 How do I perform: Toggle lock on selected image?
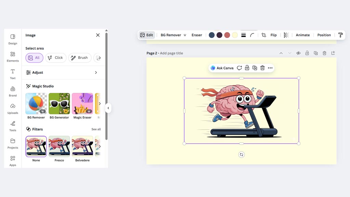[x=247, y=68]
